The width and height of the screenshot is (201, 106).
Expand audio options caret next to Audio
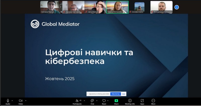click(12, 101)
